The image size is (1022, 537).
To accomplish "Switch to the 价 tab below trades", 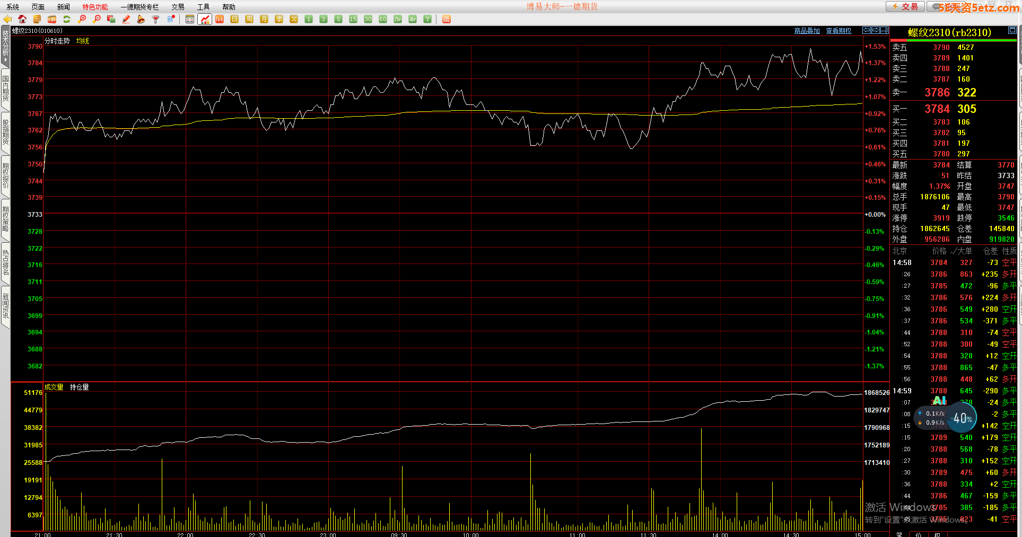I will [919, 534].
